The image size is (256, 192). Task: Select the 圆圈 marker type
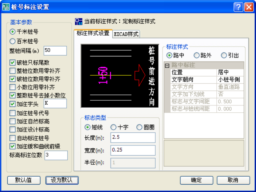(139, 127)
